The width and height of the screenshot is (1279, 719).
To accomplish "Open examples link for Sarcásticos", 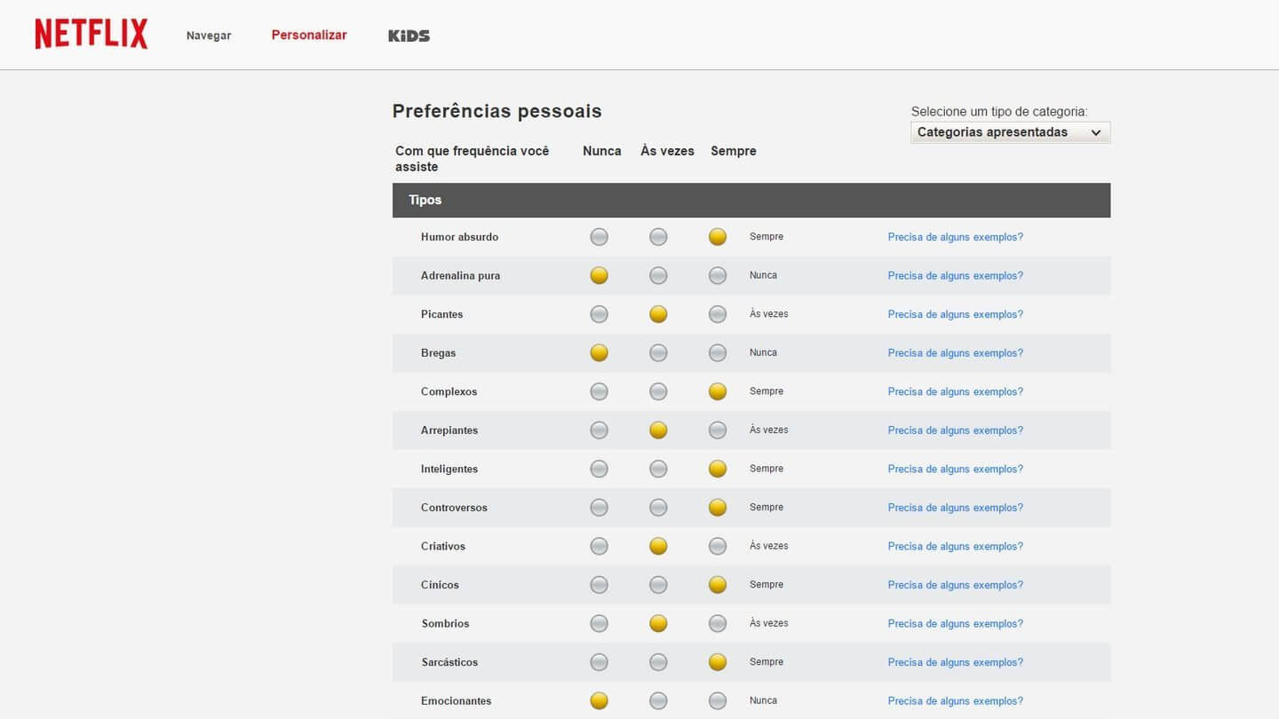I will pyautogui.click(x=955, y=662).
